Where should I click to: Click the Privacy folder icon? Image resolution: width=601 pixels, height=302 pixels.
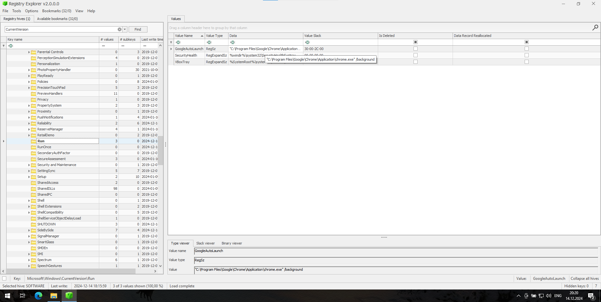click(34, 100)
